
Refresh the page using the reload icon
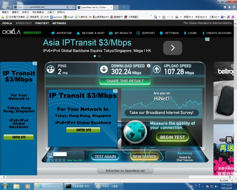click(x=73, y=7)
